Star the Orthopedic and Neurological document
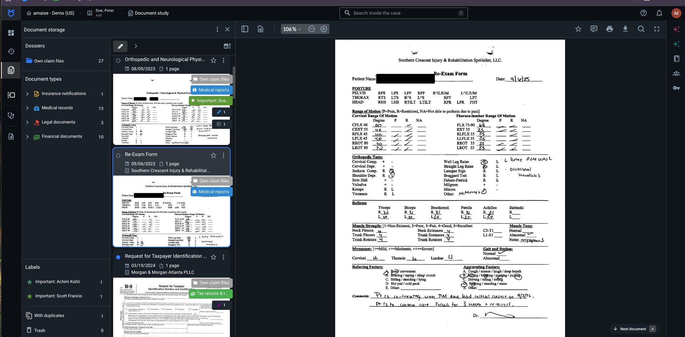This screenshot has width=685, height=337. click(x=213, y=60)
